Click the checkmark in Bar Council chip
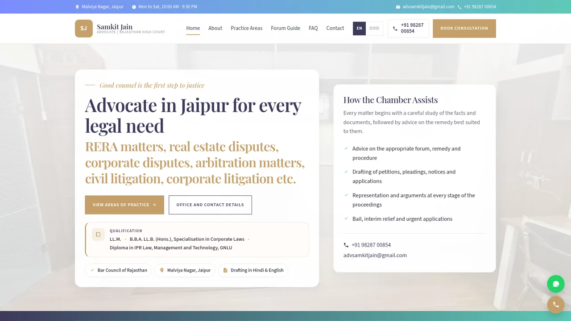571x321 pixels. click(92, 270)
